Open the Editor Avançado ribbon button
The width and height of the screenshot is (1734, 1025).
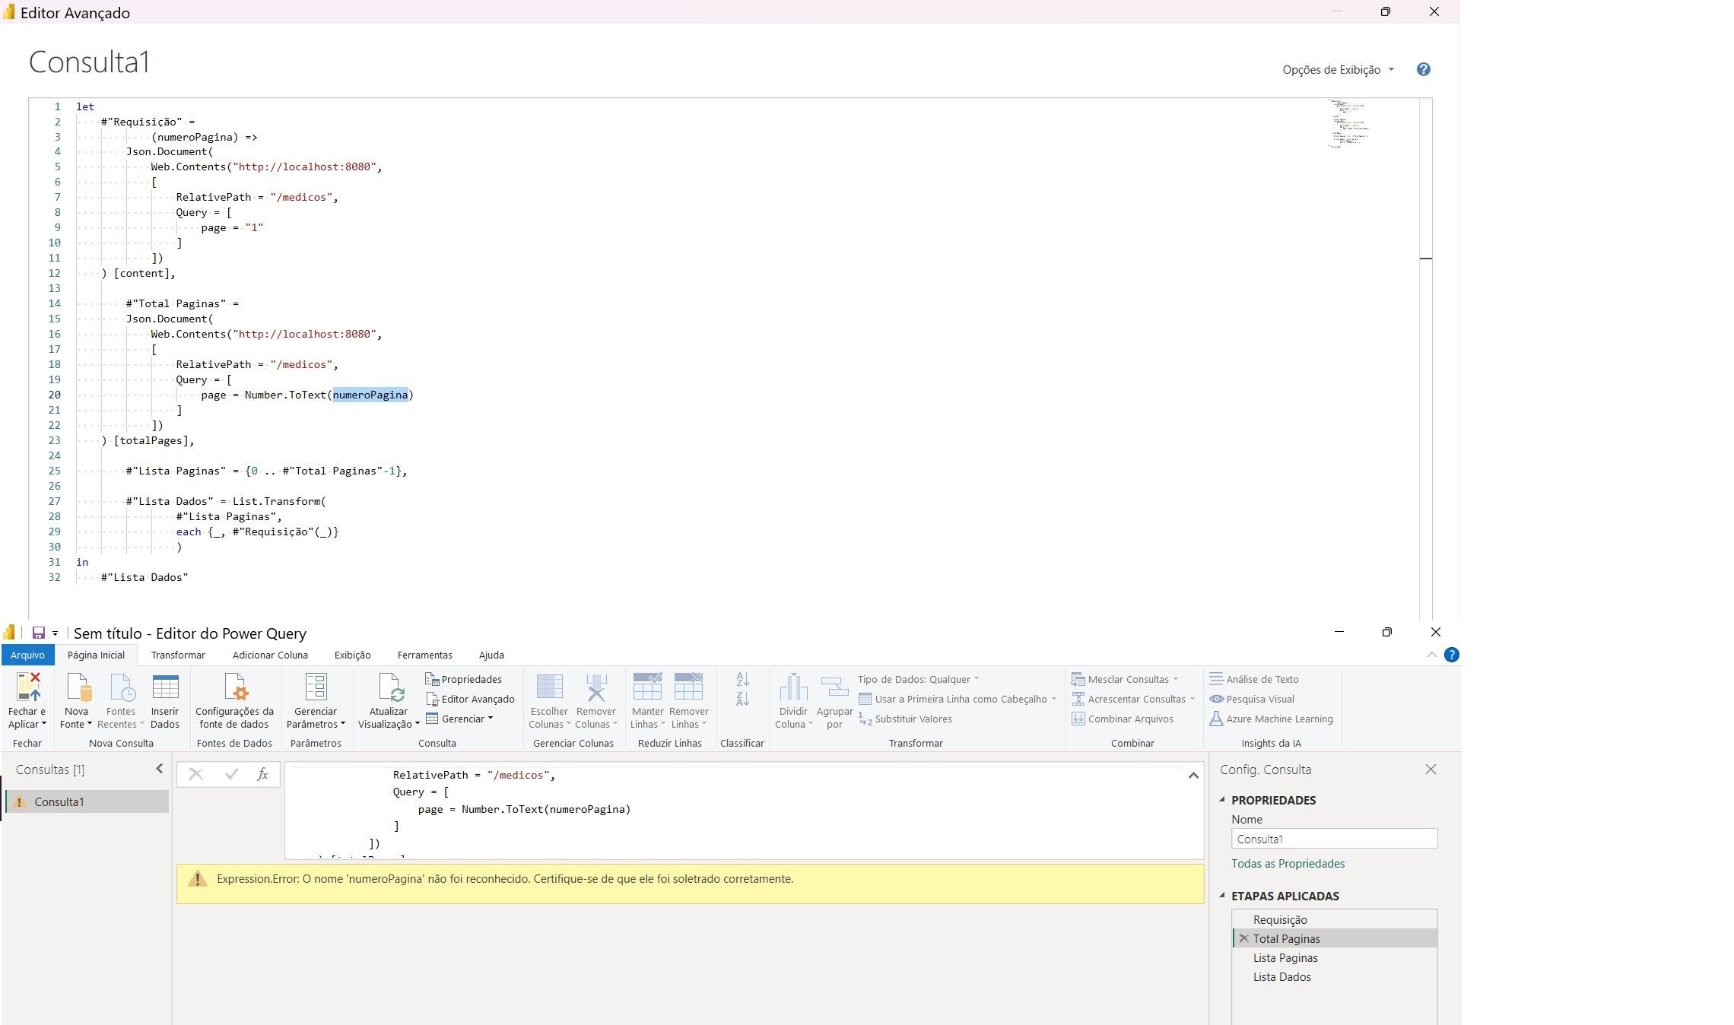pos(470,699)
